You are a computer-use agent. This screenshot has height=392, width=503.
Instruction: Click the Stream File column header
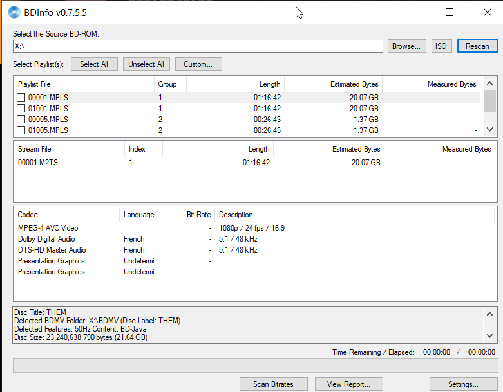[x=69, y=149]
